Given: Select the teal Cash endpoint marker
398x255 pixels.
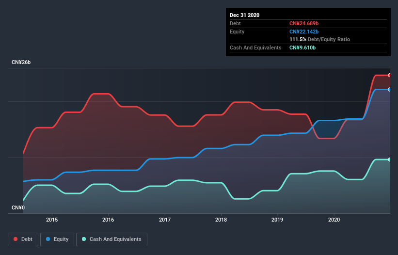Looking at the screenshot, I should pyautogui.click(x=389, y=159).
